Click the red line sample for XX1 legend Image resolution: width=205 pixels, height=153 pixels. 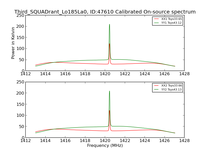tap(156, 19)
